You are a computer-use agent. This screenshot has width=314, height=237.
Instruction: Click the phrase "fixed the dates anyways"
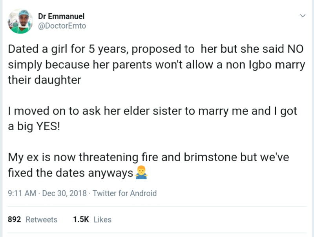[71, 173]
